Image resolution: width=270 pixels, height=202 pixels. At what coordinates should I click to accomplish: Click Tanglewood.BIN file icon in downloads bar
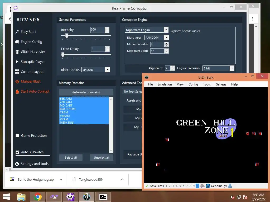74,179
